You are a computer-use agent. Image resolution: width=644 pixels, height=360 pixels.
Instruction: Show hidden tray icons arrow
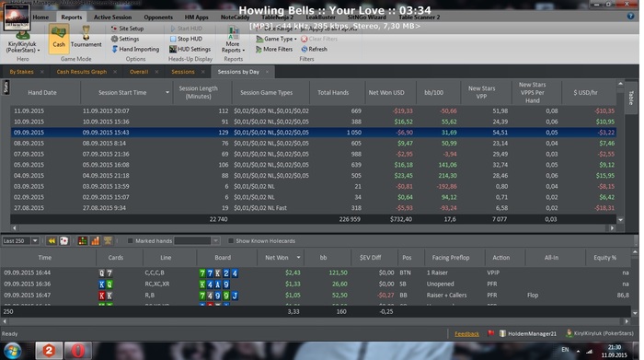[578, 352]
